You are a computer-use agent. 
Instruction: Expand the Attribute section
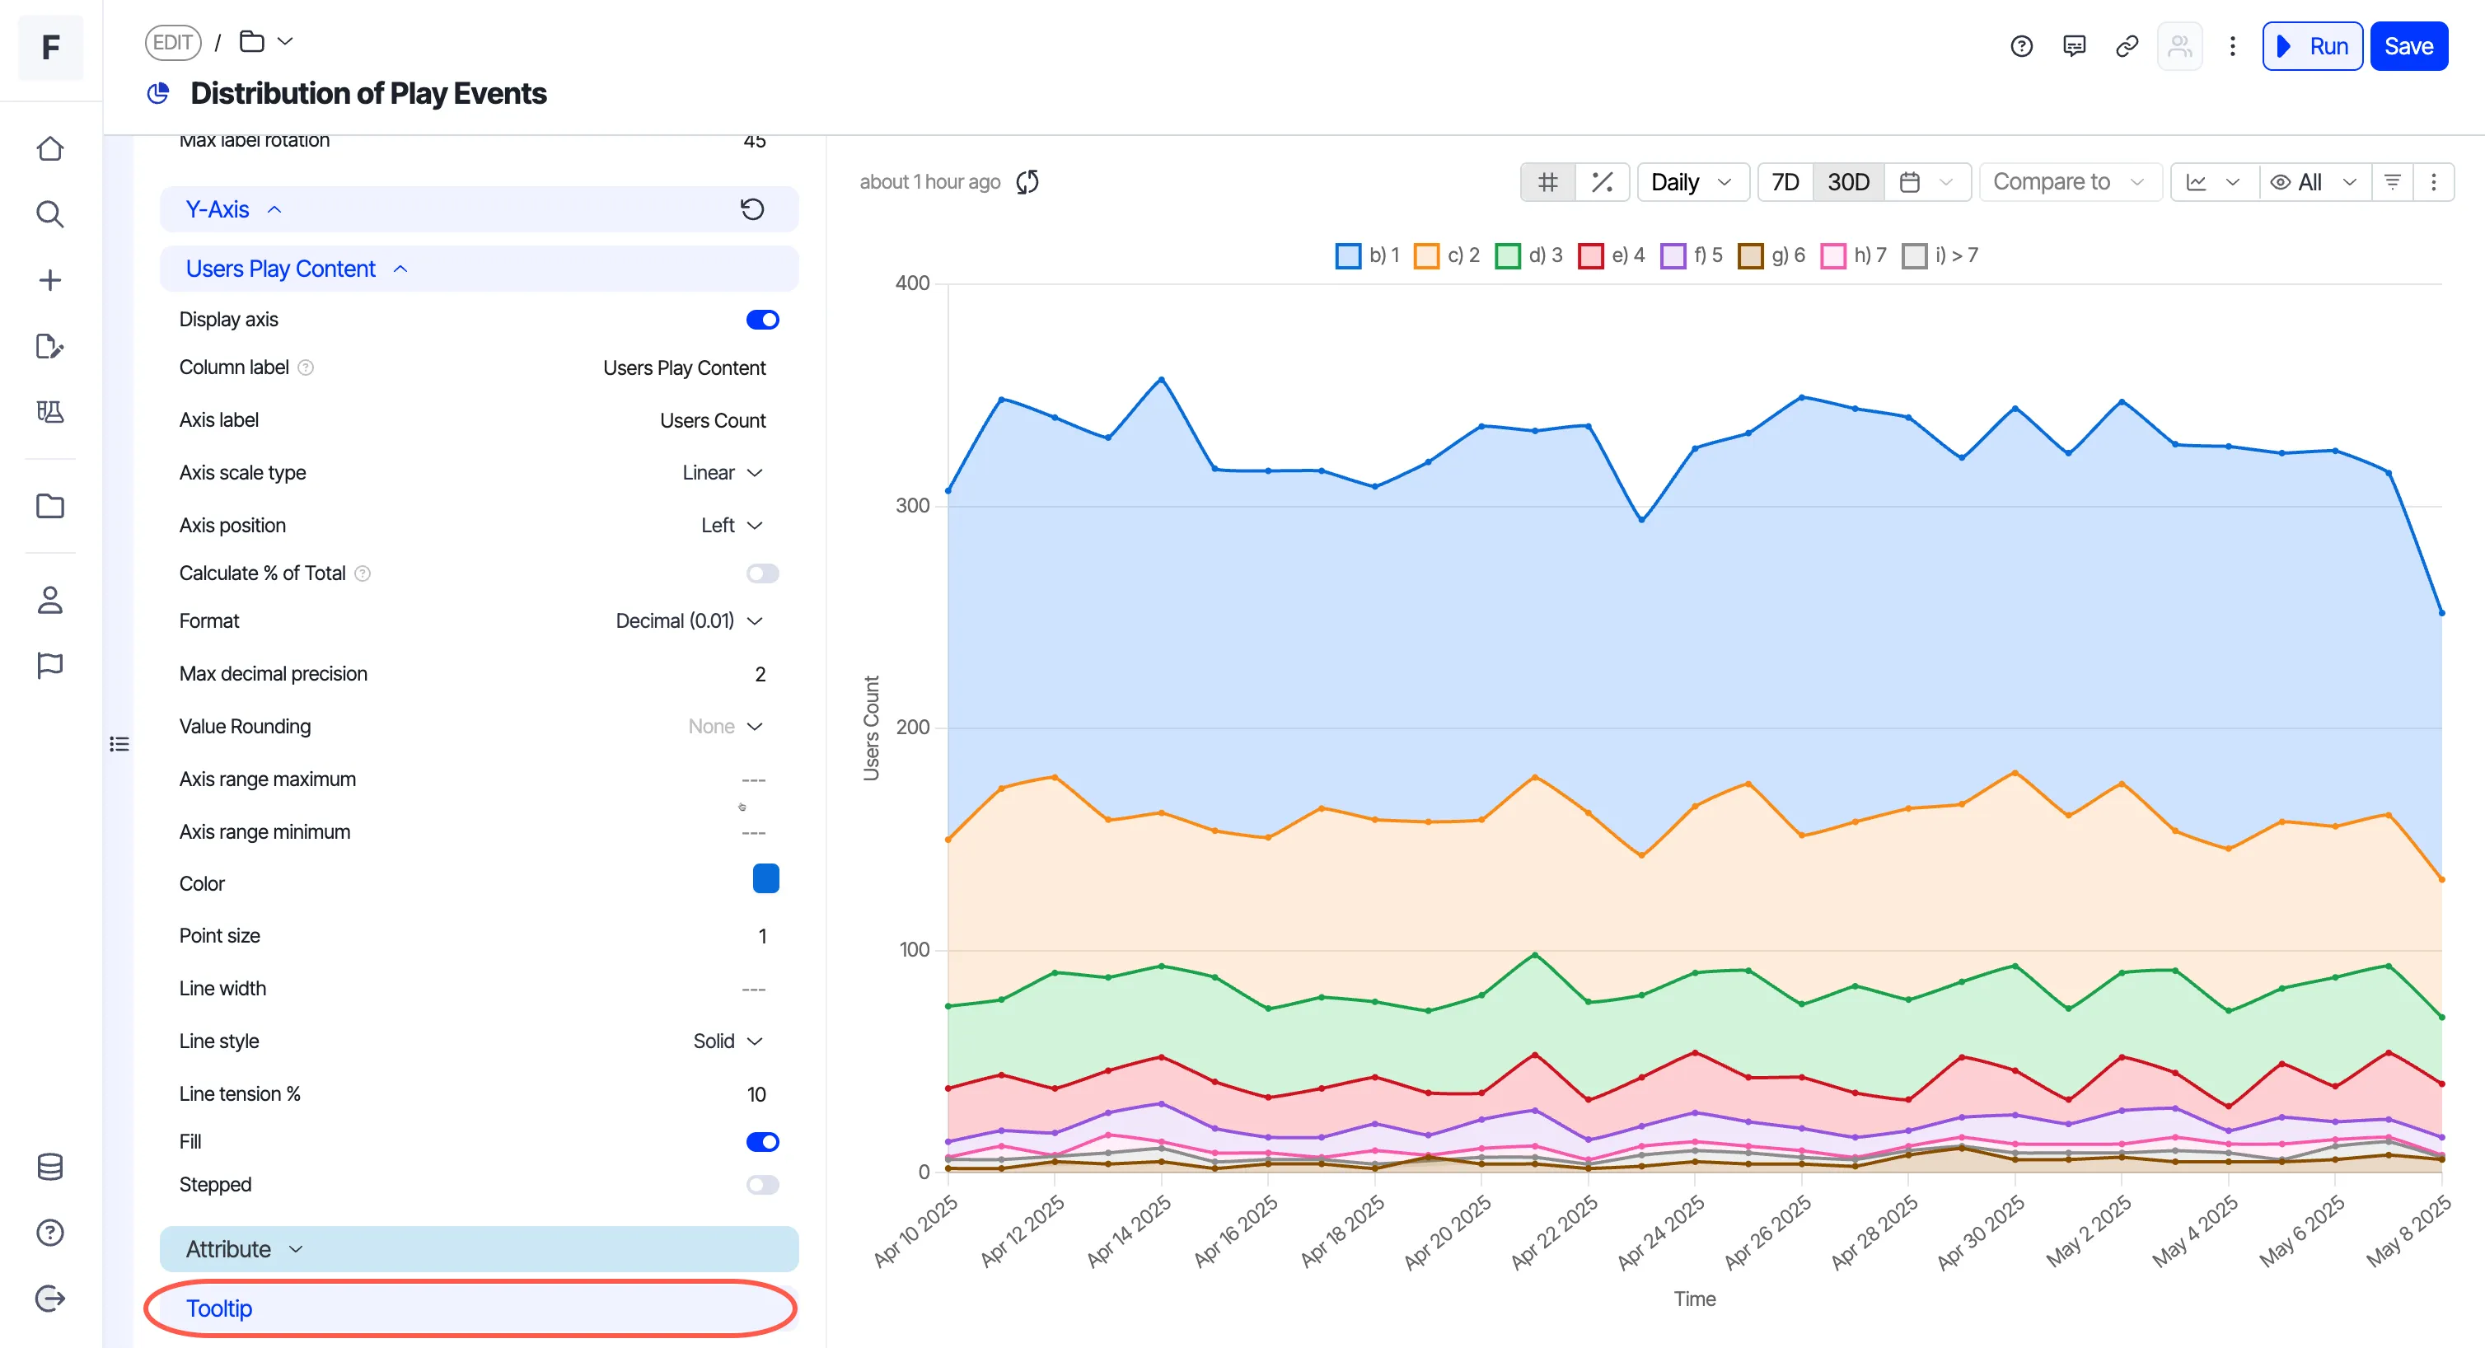click(480, 1248)
